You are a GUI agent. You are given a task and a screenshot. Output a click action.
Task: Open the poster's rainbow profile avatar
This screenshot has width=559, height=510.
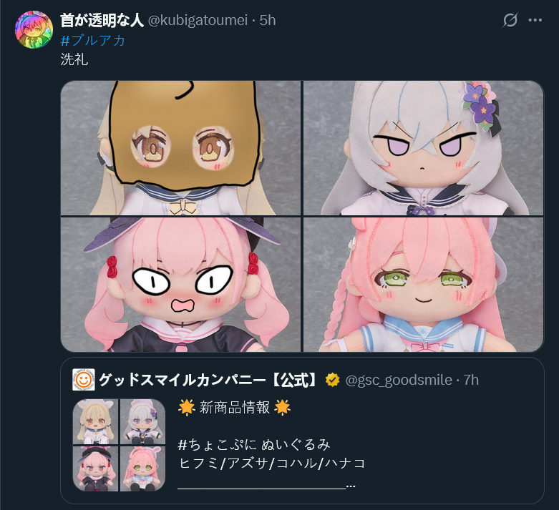(x=34, y=29)
